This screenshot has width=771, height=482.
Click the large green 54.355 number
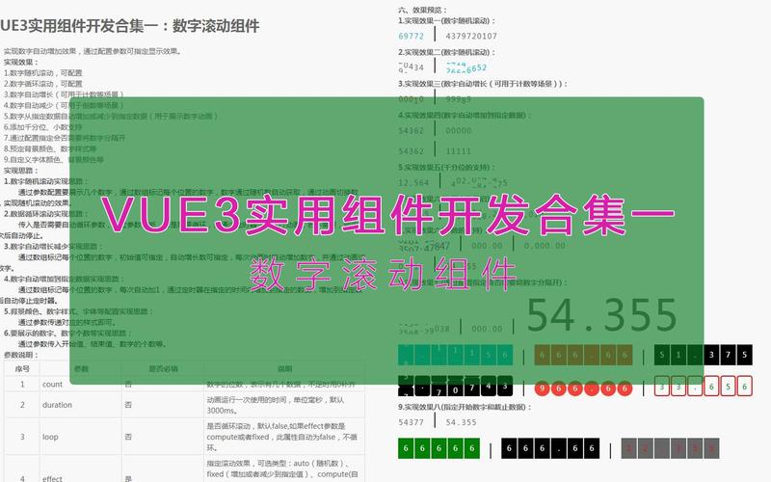point(601,315)
